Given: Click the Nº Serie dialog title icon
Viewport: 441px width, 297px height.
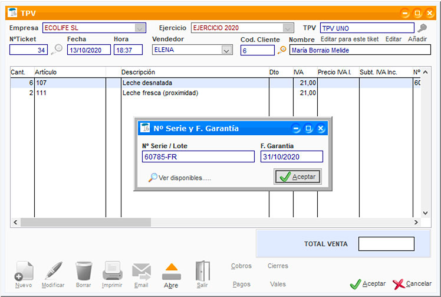Looking at the screenshot, I should pyautogui.click(x=145, y=128).
